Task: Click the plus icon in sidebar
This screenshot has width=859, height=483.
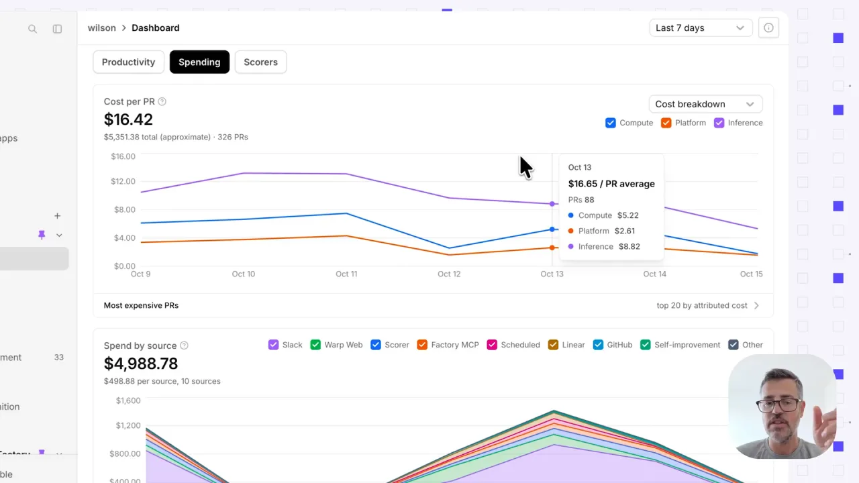Action: [x=57, y=216]
